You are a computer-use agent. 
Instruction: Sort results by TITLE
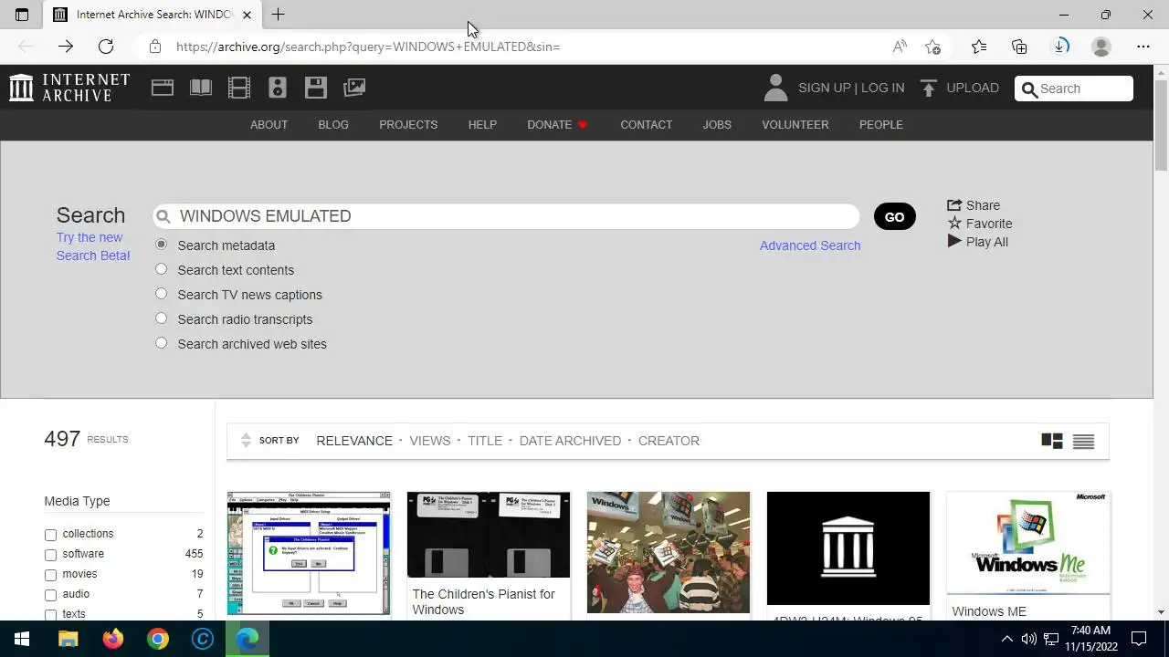[485, 441]
